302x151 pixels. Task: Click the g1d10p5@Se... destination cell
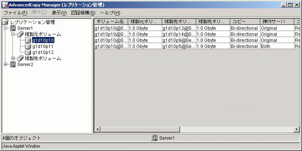pos(179,46)
